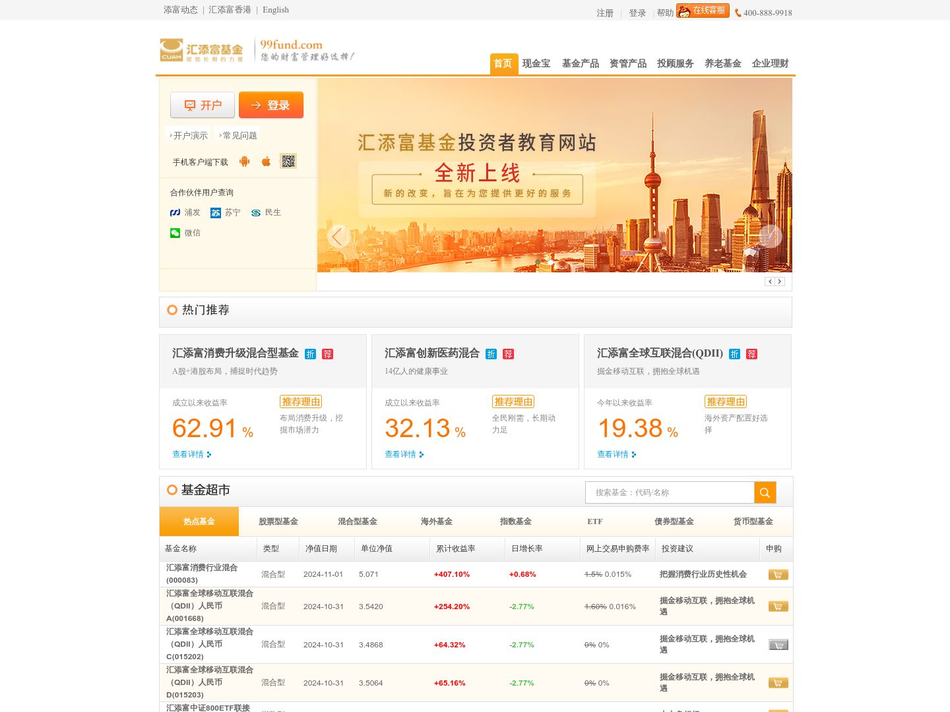950x712 pixels.
Task: Click 折 badge on 汇添富创新医药混合
Action: point(491,354)
